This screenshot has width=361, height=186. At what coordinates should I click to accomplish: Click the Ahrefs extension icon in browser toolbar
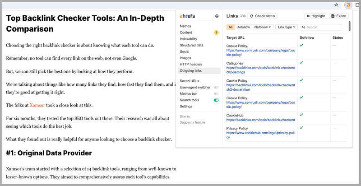(348, 5)
